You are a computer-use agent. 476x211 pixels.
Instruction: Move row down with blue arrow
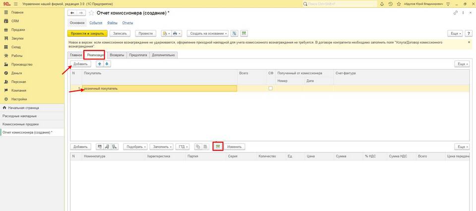tap(107, 64)
